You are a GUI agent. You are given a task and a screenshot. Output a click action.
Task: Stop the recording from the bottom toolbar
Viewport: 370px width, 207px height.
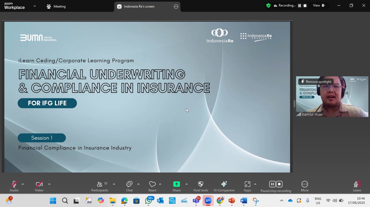coord(279,184)
